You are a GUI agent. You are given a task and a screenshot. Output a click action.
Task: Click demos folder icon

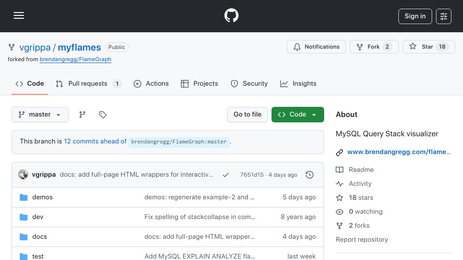coord(24,197)
